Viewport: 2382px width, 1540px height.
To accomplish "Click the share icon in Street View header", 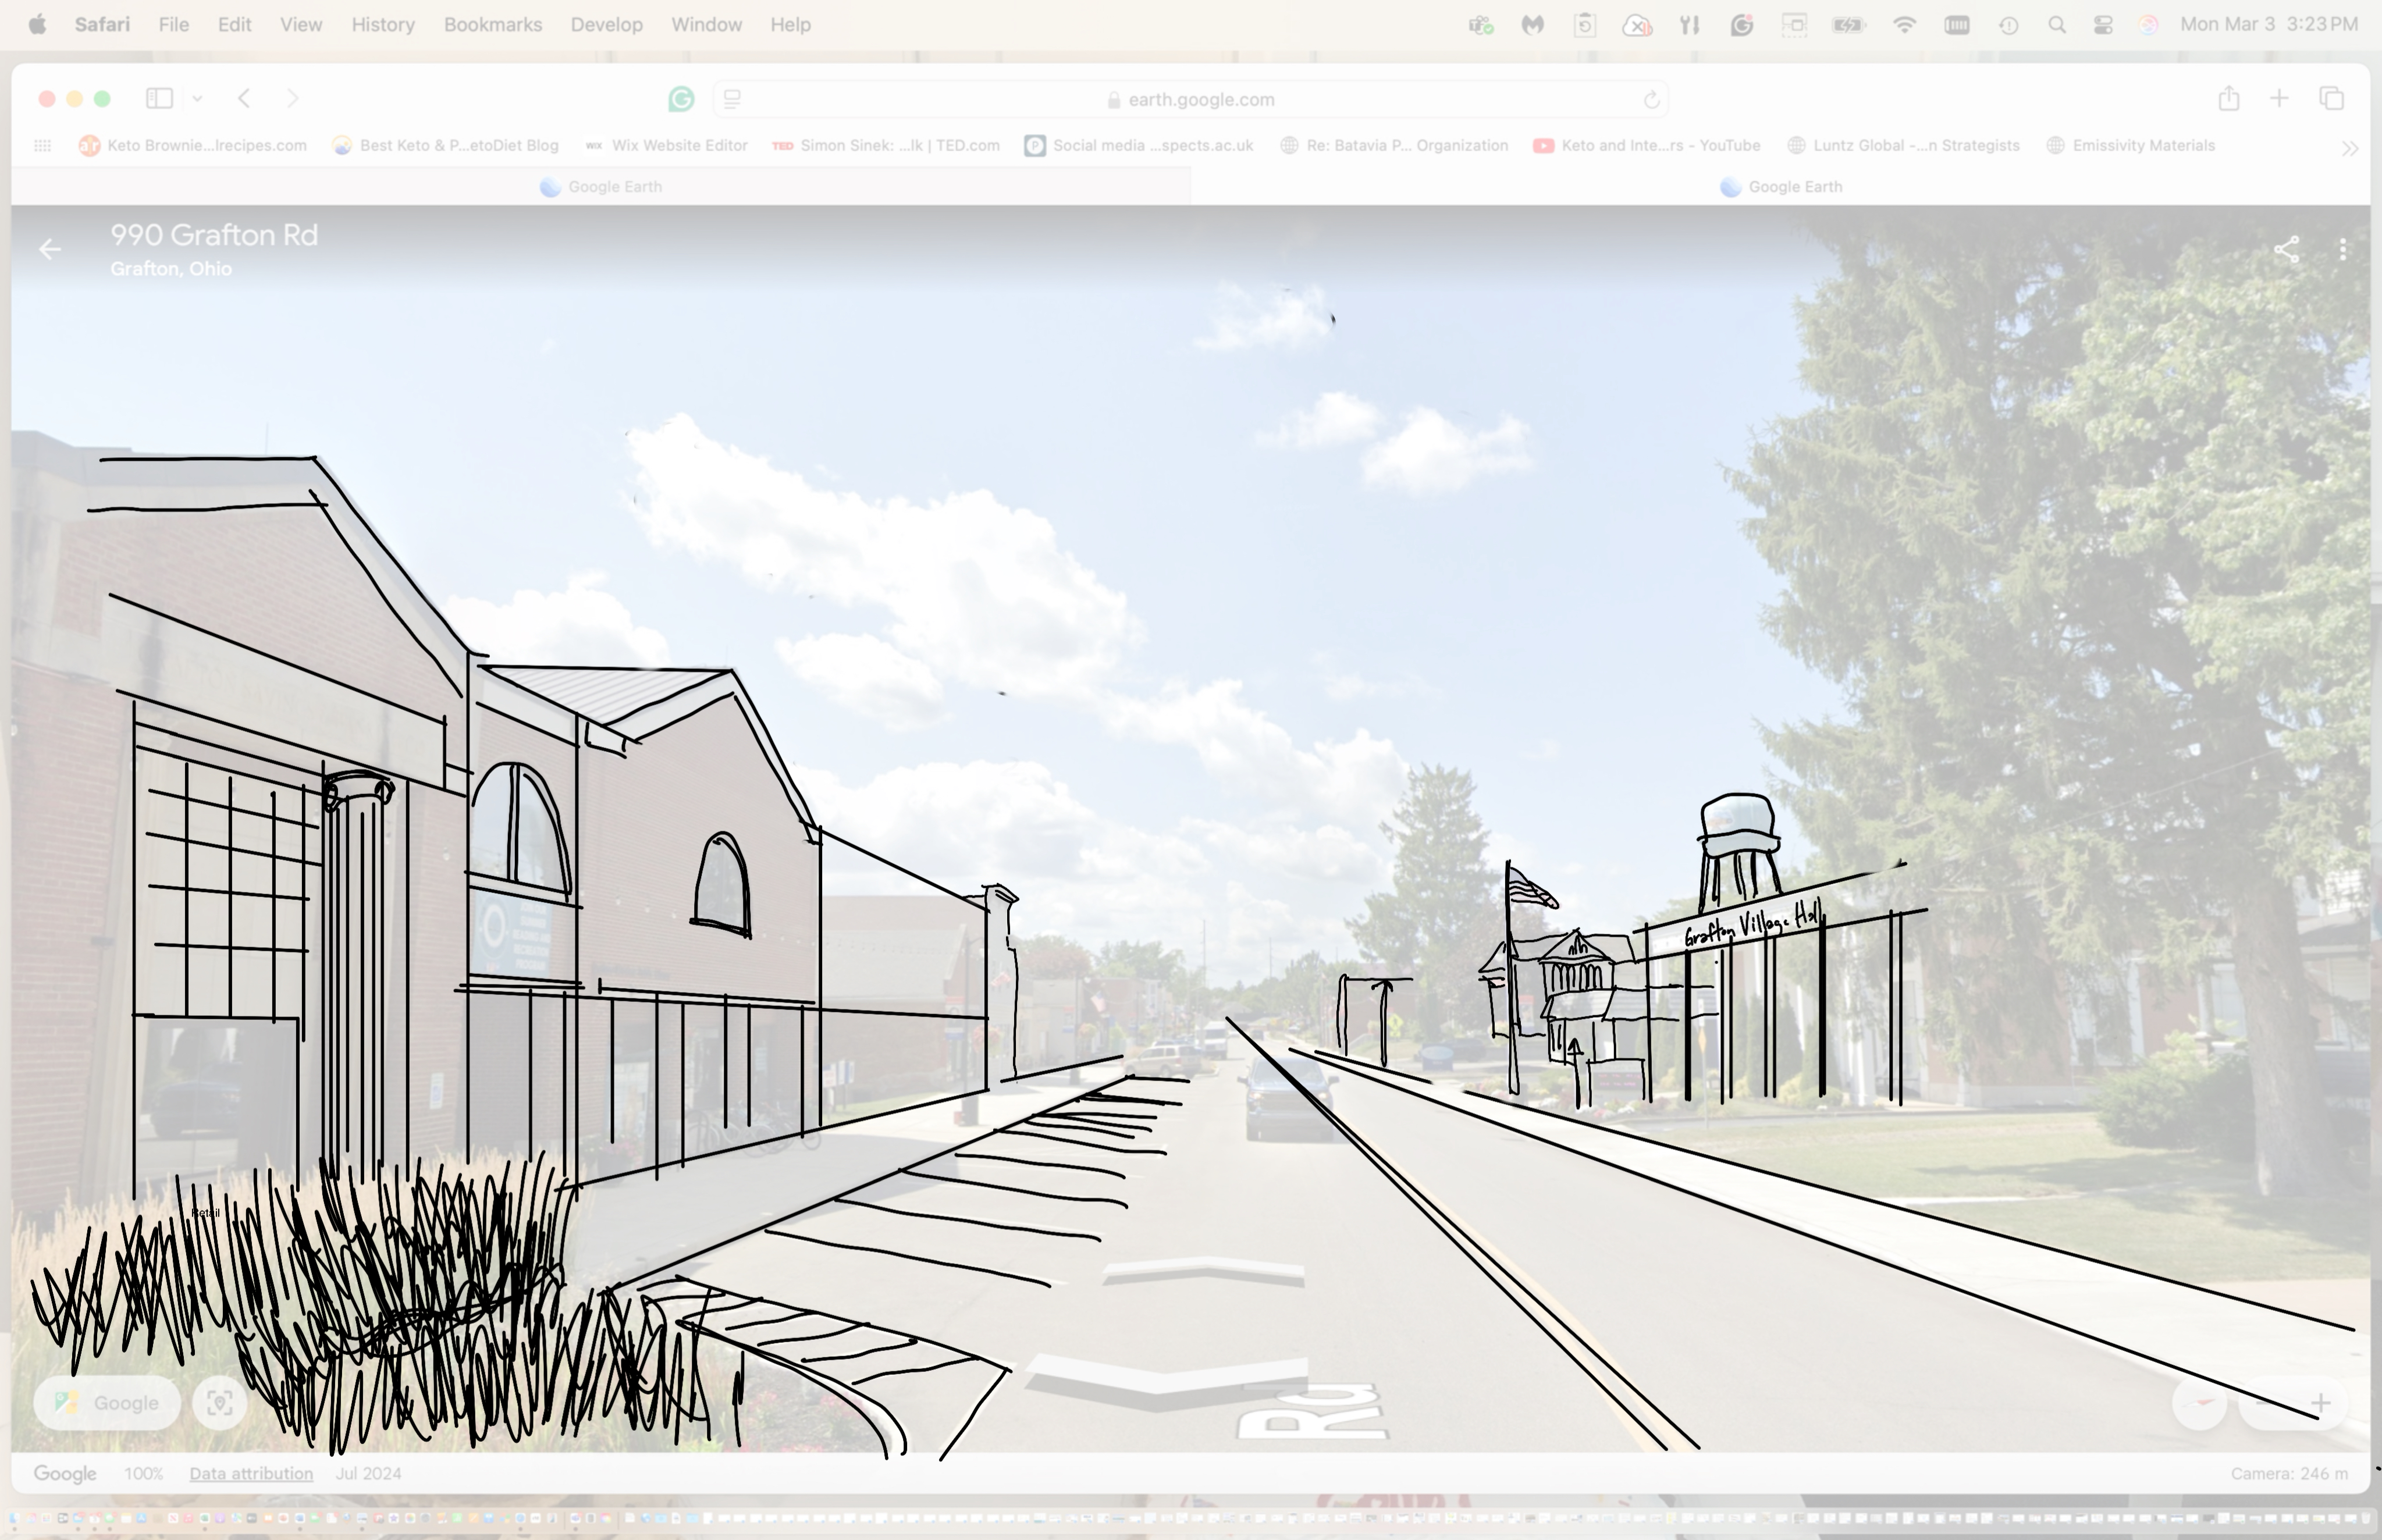I will click(2286, 249).
